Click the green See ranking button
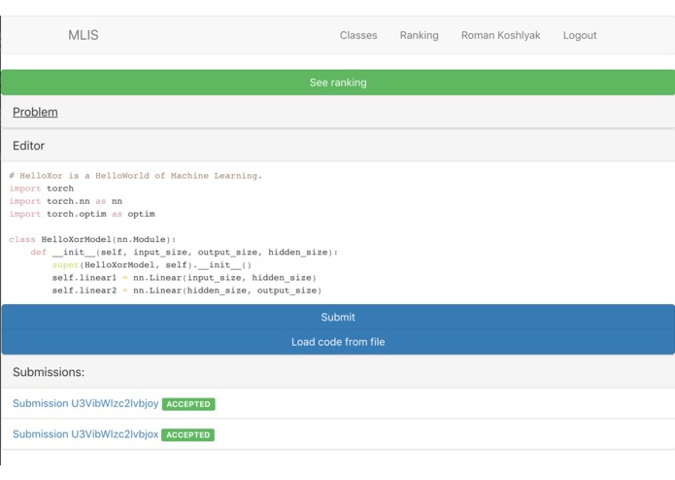Screen dimensions: 675x480 338,83
